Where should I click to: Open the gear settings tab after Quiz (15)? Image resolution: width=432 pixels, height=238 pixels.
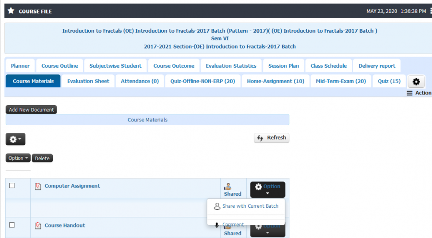click(416, 82)
